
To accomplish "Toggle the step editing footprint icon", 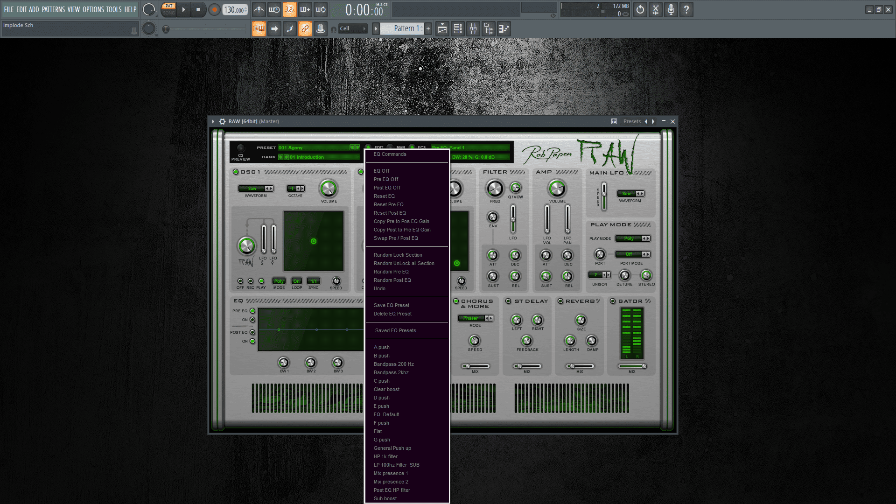I will pos(290,29).
